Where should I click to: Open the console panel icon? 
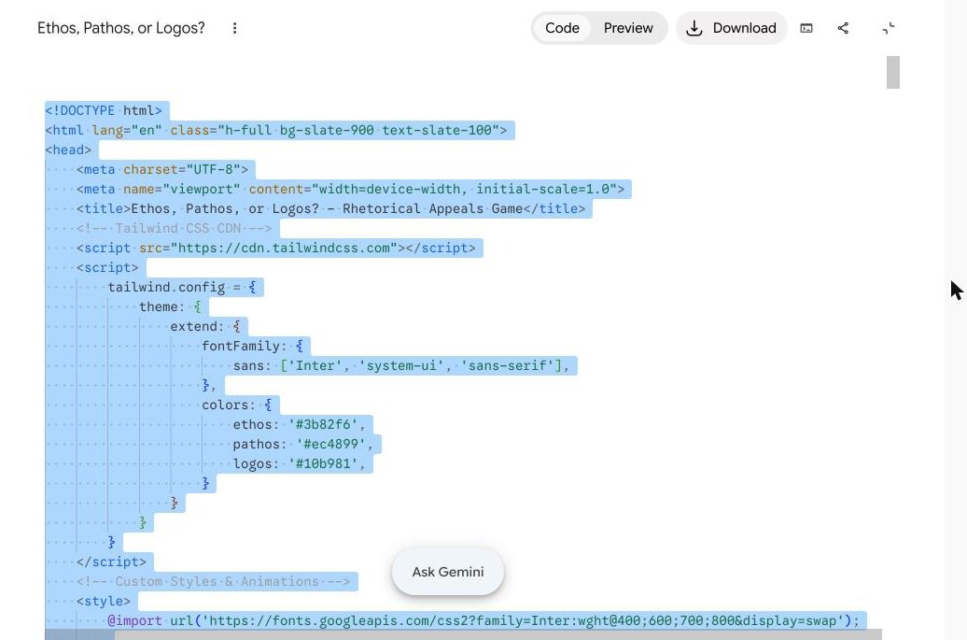click(806, 28)
